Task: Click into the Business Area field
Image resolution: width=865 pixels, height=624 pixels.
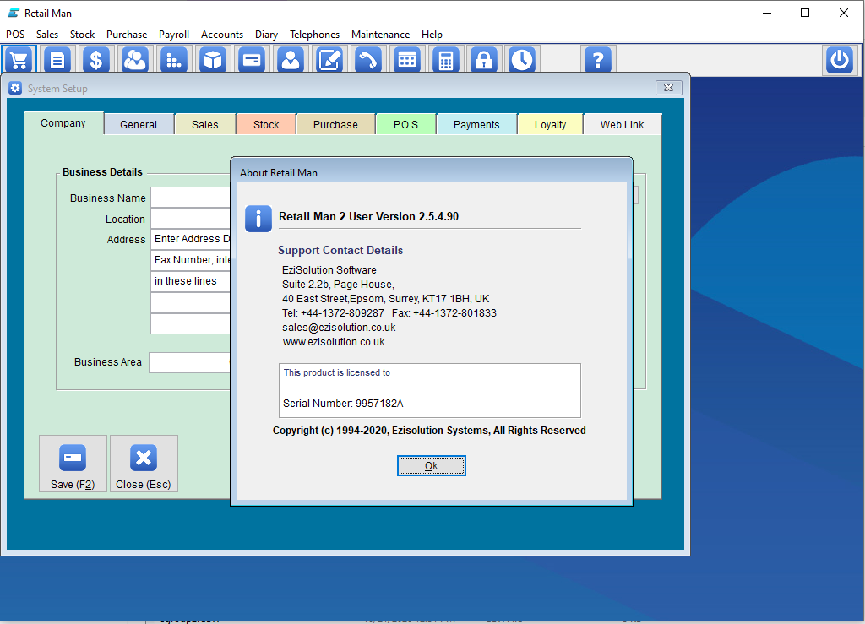Action: 190,362
